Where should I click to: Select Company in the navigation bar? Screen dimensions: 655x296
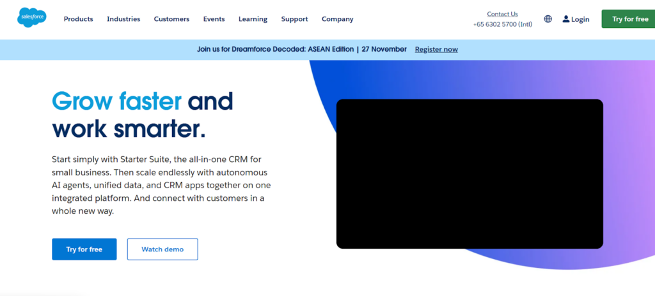click(337, 19)
